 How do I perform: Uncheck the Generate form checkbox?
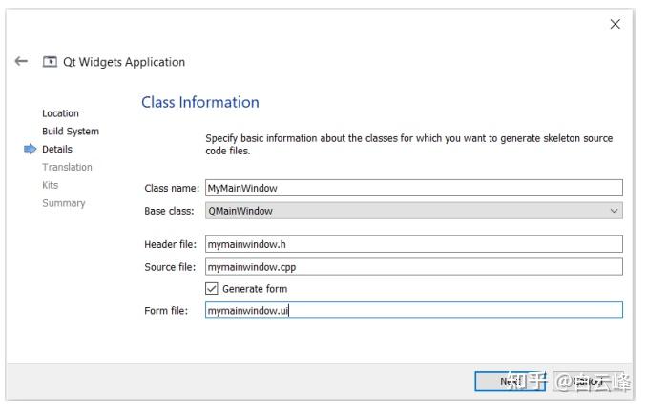(212, 289)
